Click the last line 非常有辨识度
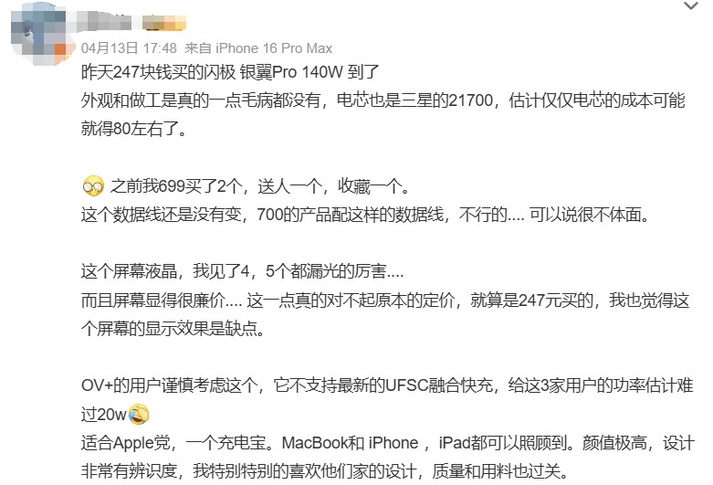The image size is (713, 485). 325,471
